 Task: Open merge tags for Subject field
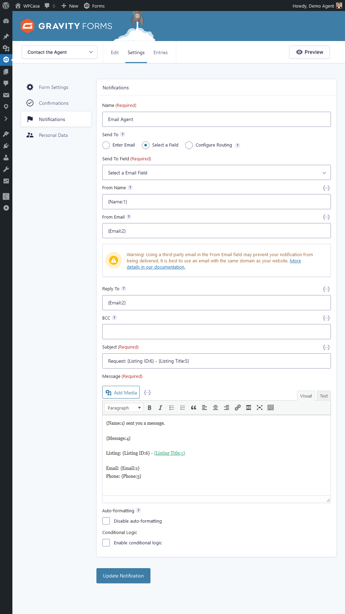(326, 347)
